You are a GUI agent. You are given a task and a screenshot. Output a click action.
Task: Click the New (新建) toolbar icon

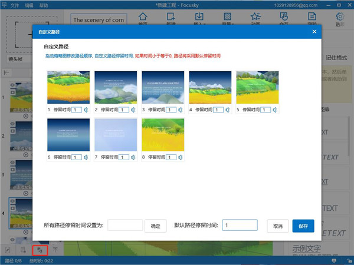(x=171, y=18)
